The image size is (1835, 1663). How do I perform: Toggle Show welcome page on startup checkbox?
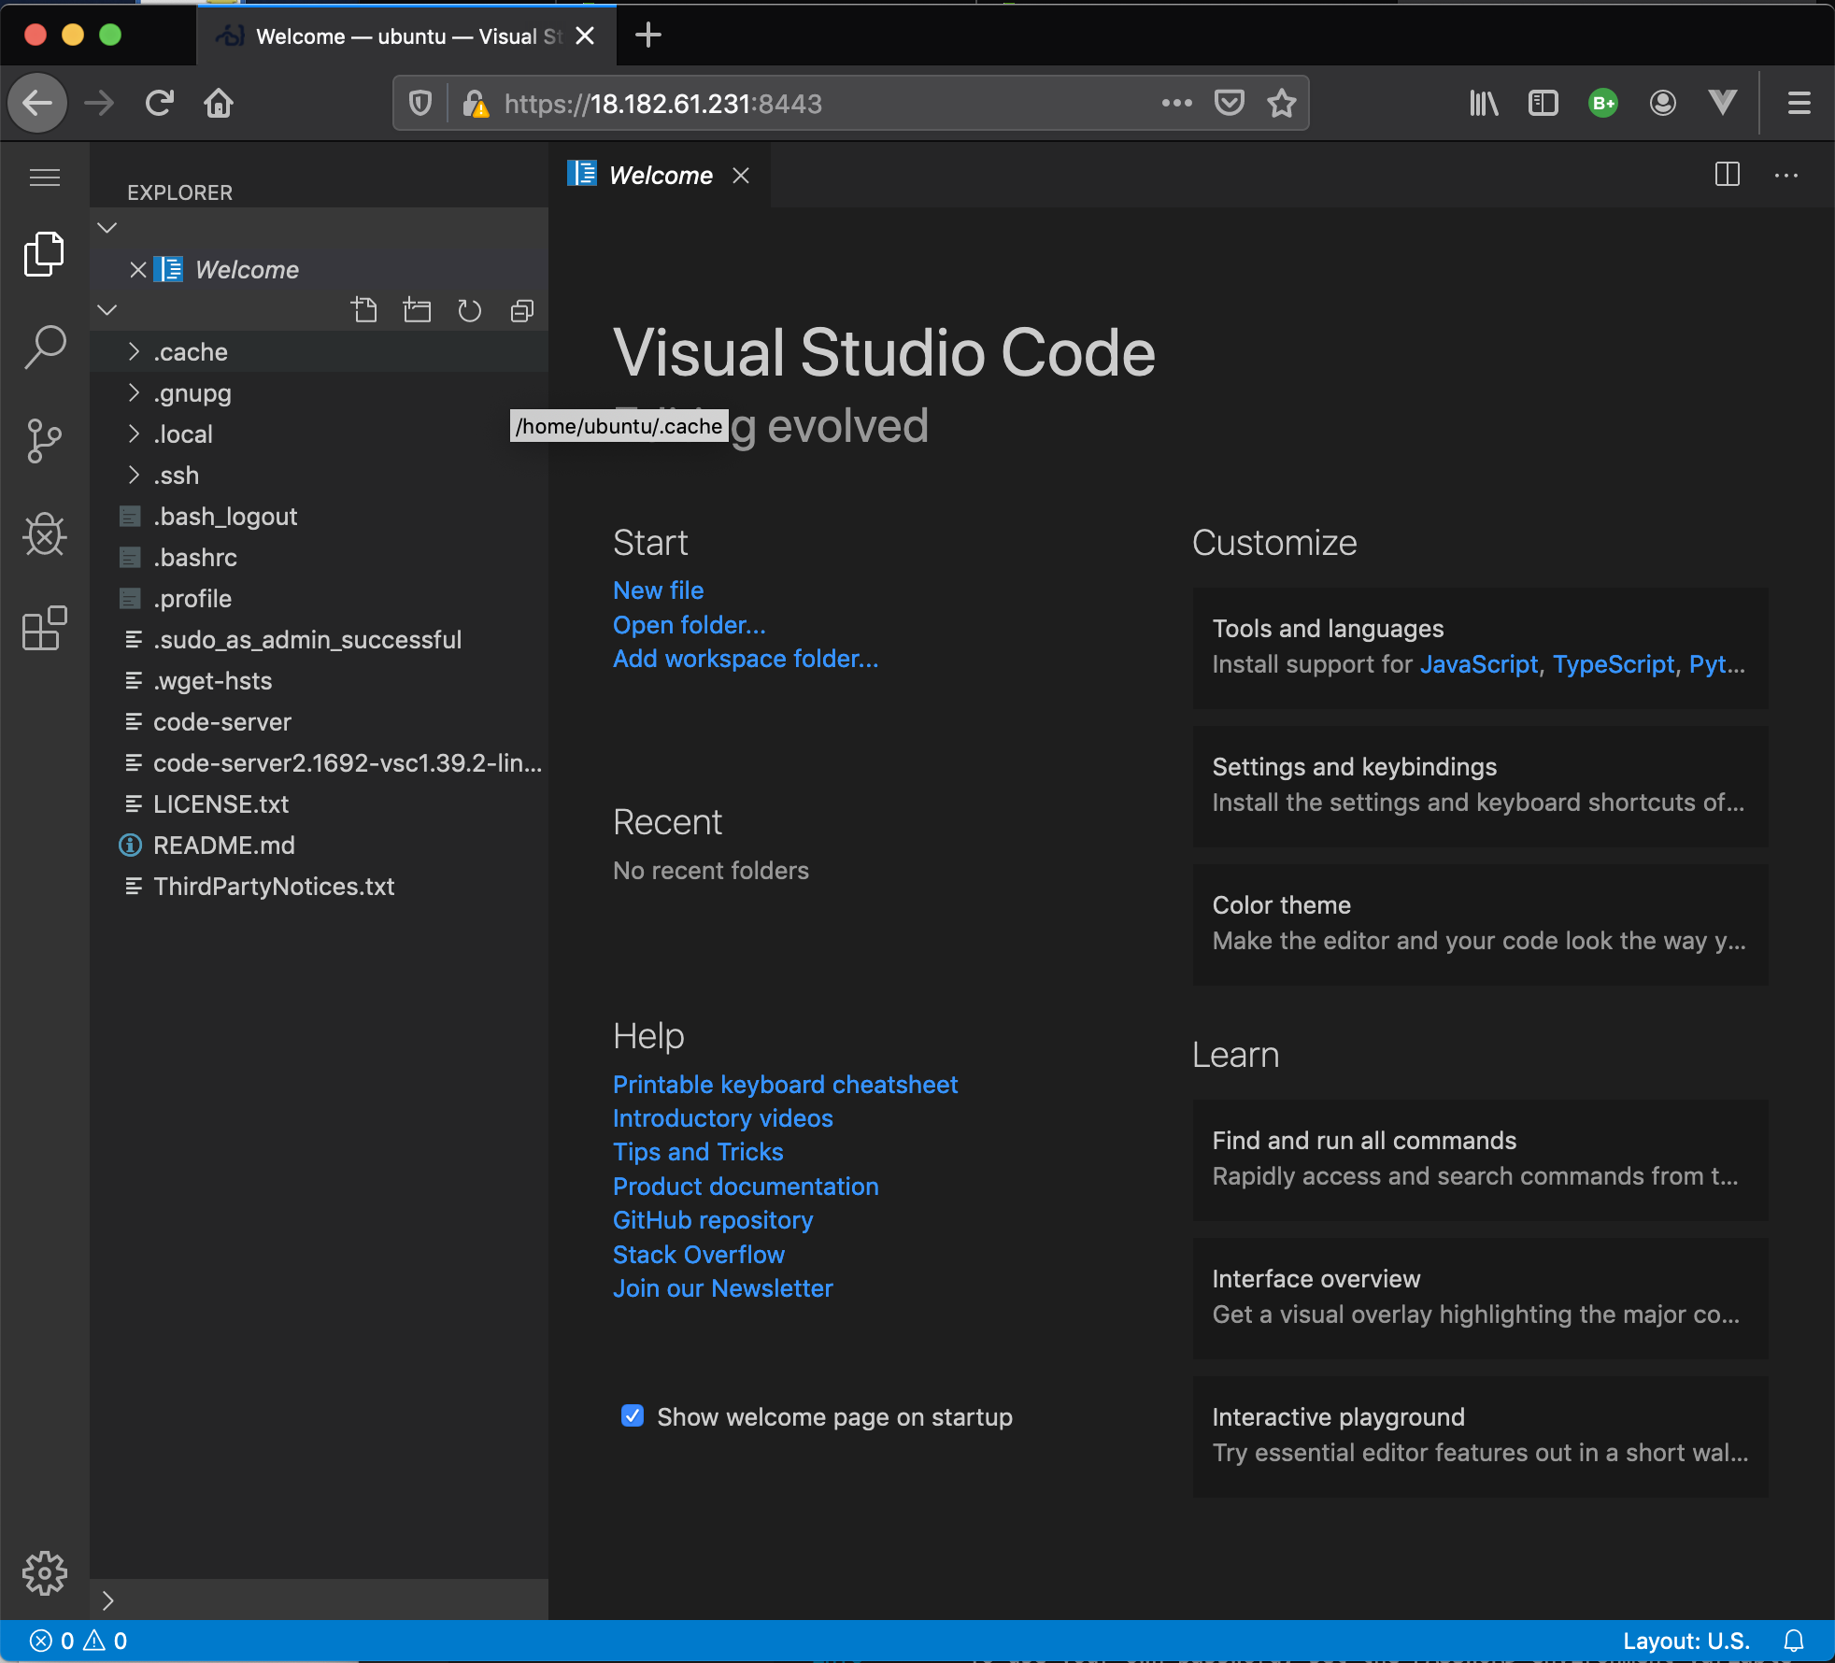[x=633, y=1415]
